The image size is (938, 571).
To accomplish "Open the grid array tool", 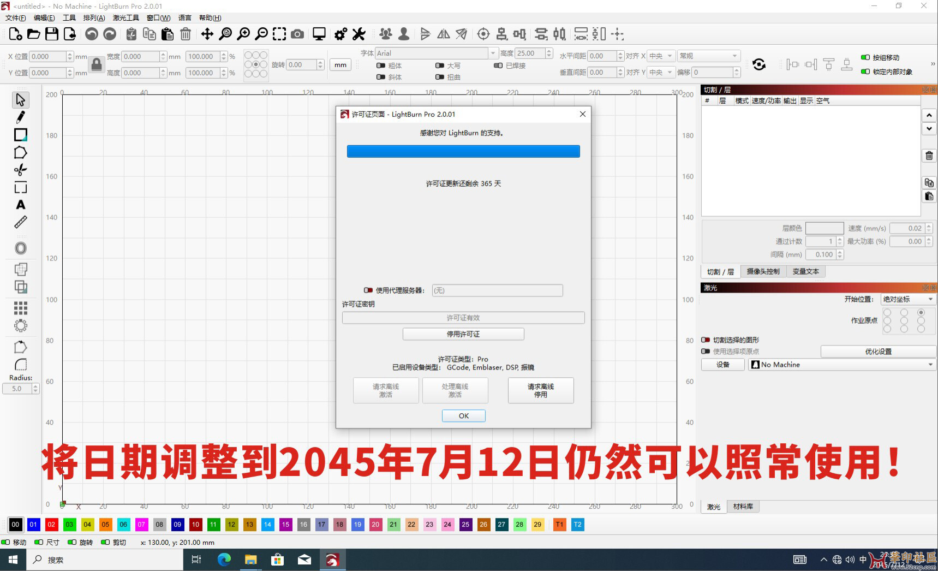I will (x=21, y=308).
